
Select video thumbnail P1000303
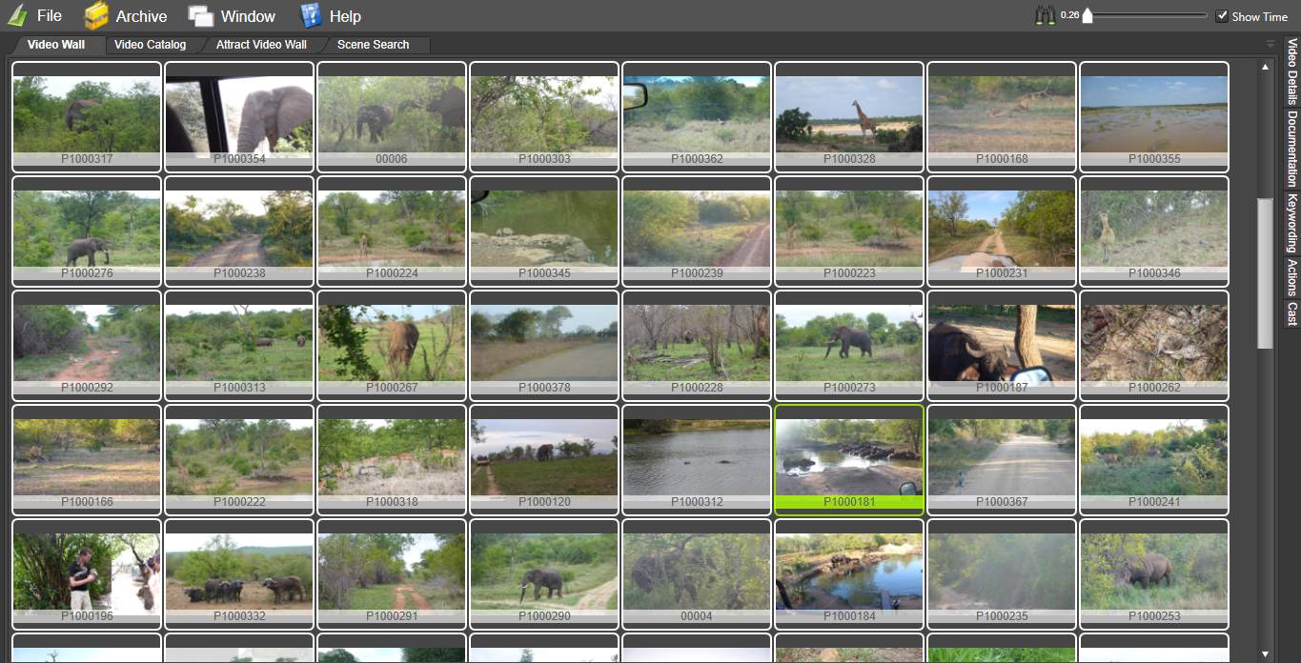(x=544, y=117)
